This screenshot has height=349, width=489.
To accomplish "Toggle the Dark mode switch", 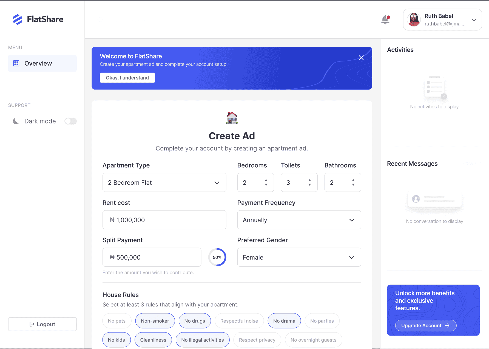I will pyautogui.click(x=70, y=121).
